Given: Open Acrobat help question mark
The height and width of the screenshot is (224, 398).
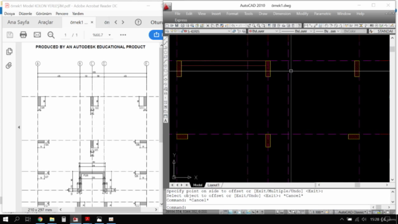Looking at the screenshot, I should point(138,22).
